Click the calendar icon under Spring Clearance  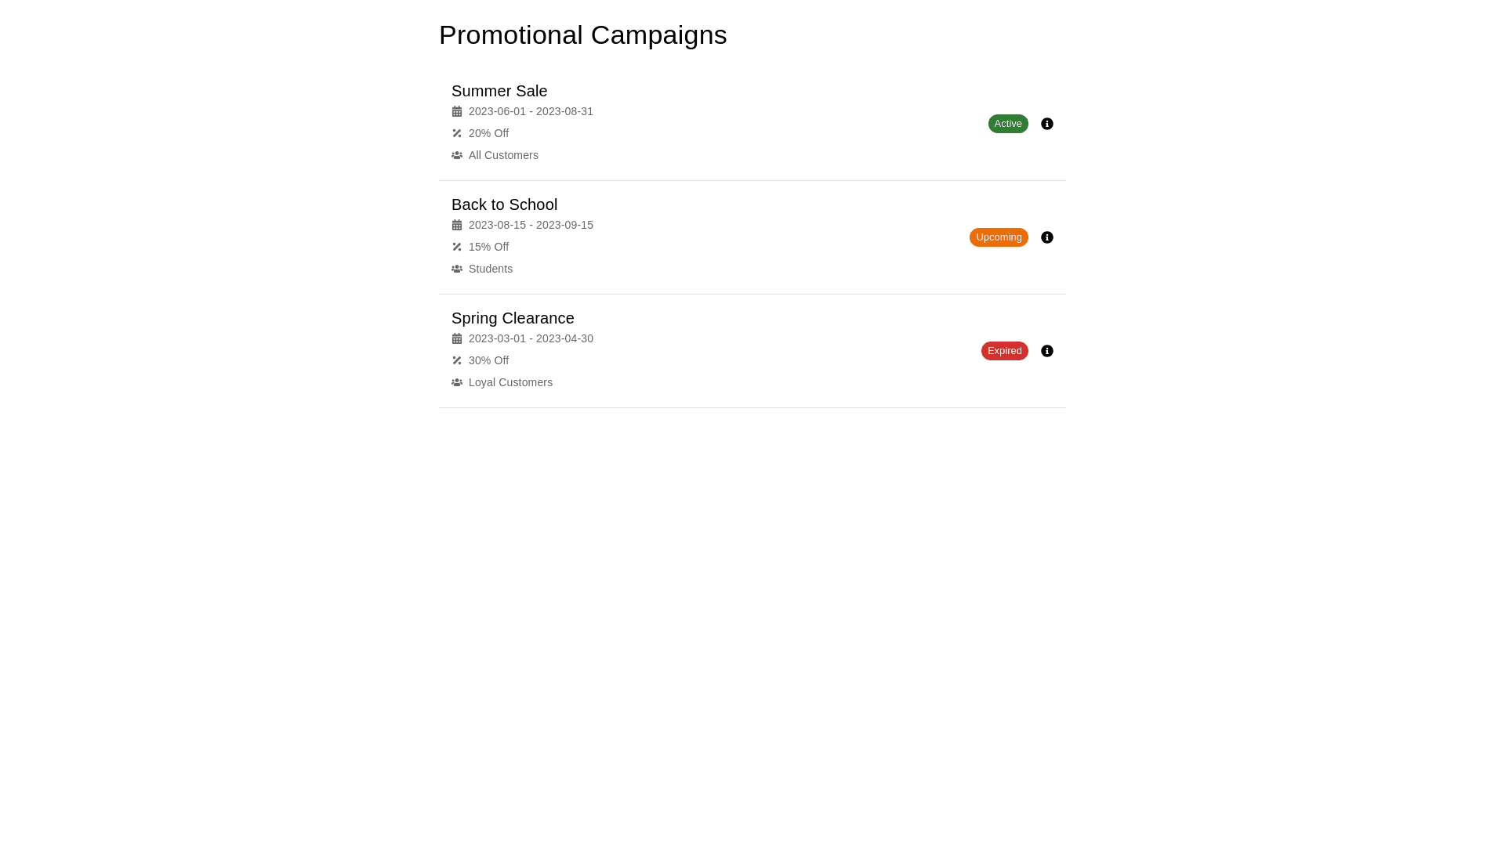coord(457,338)
